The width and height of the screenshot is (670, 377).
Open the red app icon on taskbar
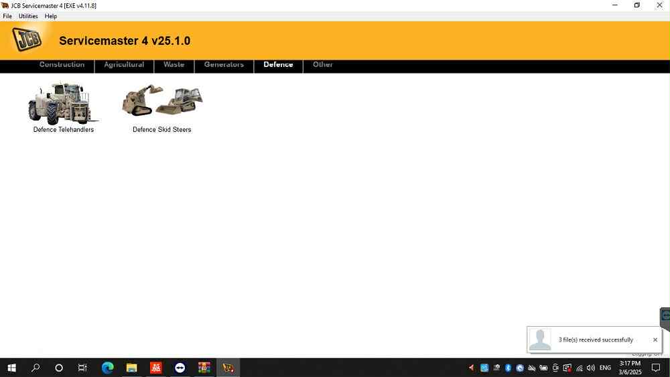tap(155, 368)
